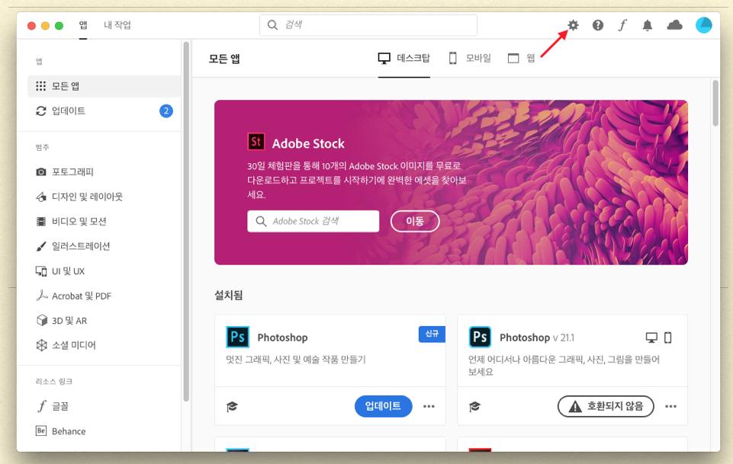Select the 모바일 tab

coord(470,59)
